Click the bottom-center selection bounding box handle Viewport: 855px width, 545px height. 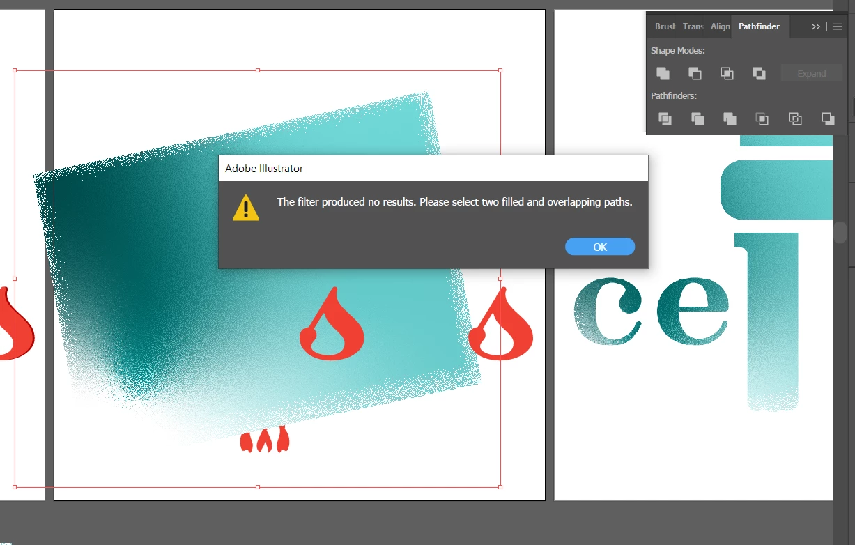point(258,487)
